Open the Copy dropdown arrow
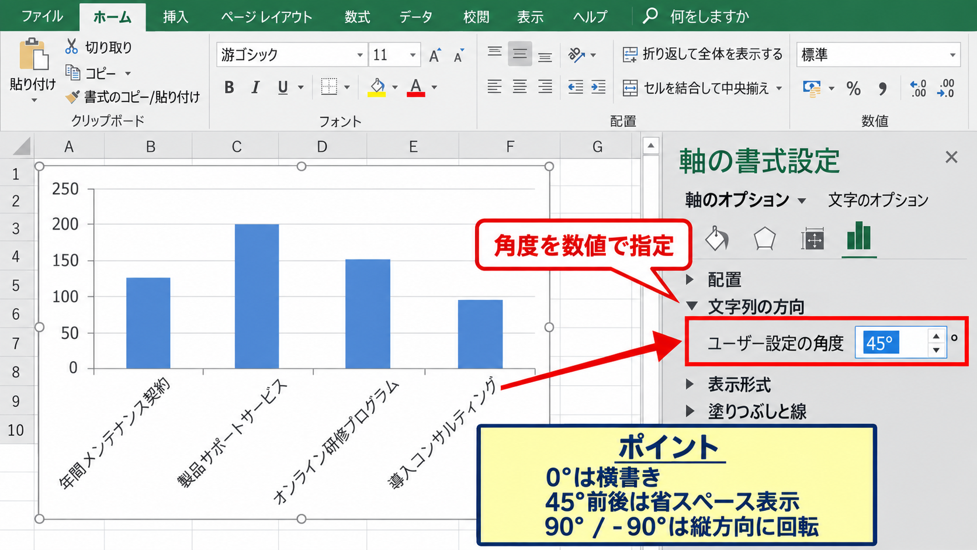The width and height of the screenshot is (977, 550). (x=127, y=74)
